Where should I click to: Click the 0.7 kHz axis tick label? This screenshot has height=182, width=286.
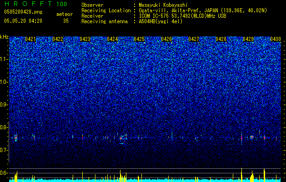click(4, 150)
